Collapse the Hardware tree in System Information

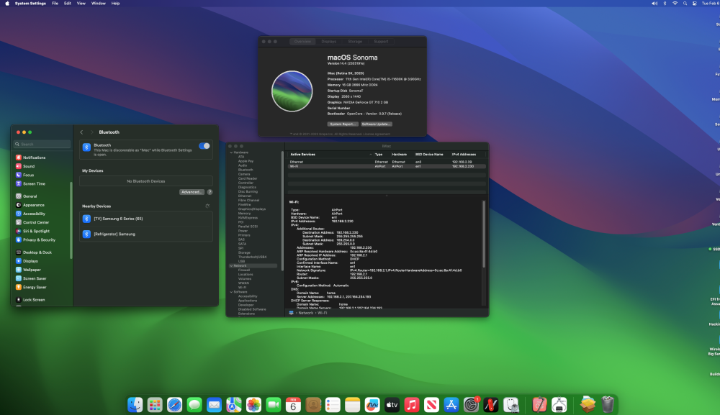(231, 152)
